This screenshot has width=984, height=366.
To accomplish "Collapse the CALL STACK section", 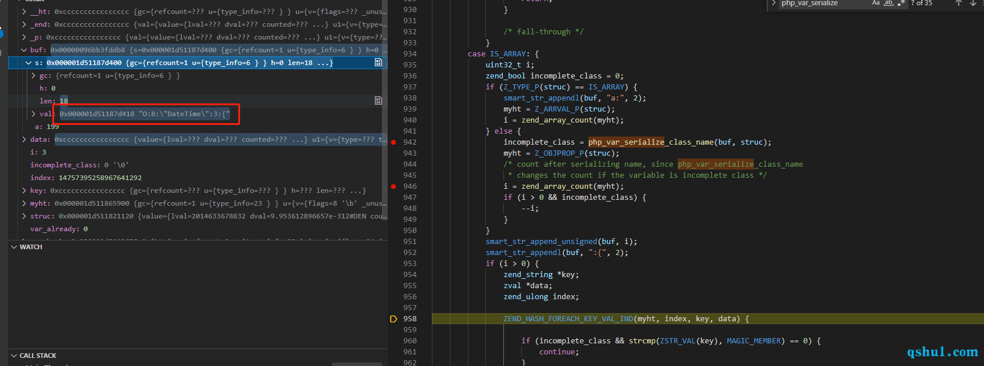I will [14, 356].
